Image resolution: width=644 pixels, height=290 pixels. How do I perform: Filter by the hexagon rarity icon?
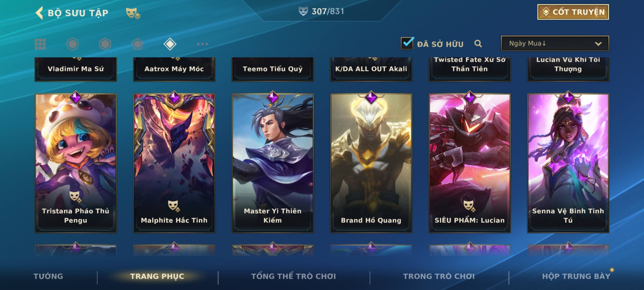tap(105, 44)
